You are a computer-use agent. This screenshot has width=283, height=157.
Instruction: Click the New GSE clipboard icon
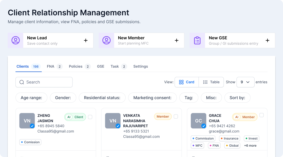(197, 40)
